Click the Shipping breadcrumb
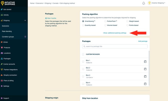 coord(48,3)
